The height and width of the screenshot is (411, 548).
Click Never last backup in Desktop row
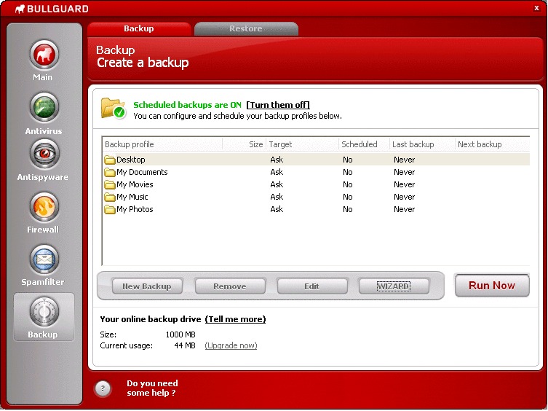[x=404, y=160]
